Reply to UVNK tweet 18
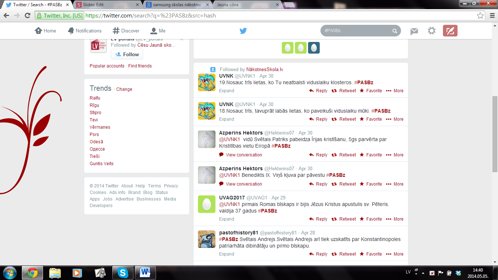 coord(318,119)
